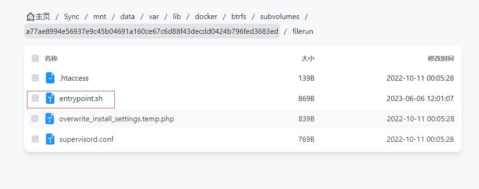The height and width of the screenshot is (189, 479).
Task: Click the overwrite_install_settings.temp.php file icon
Action: (50, 119)
